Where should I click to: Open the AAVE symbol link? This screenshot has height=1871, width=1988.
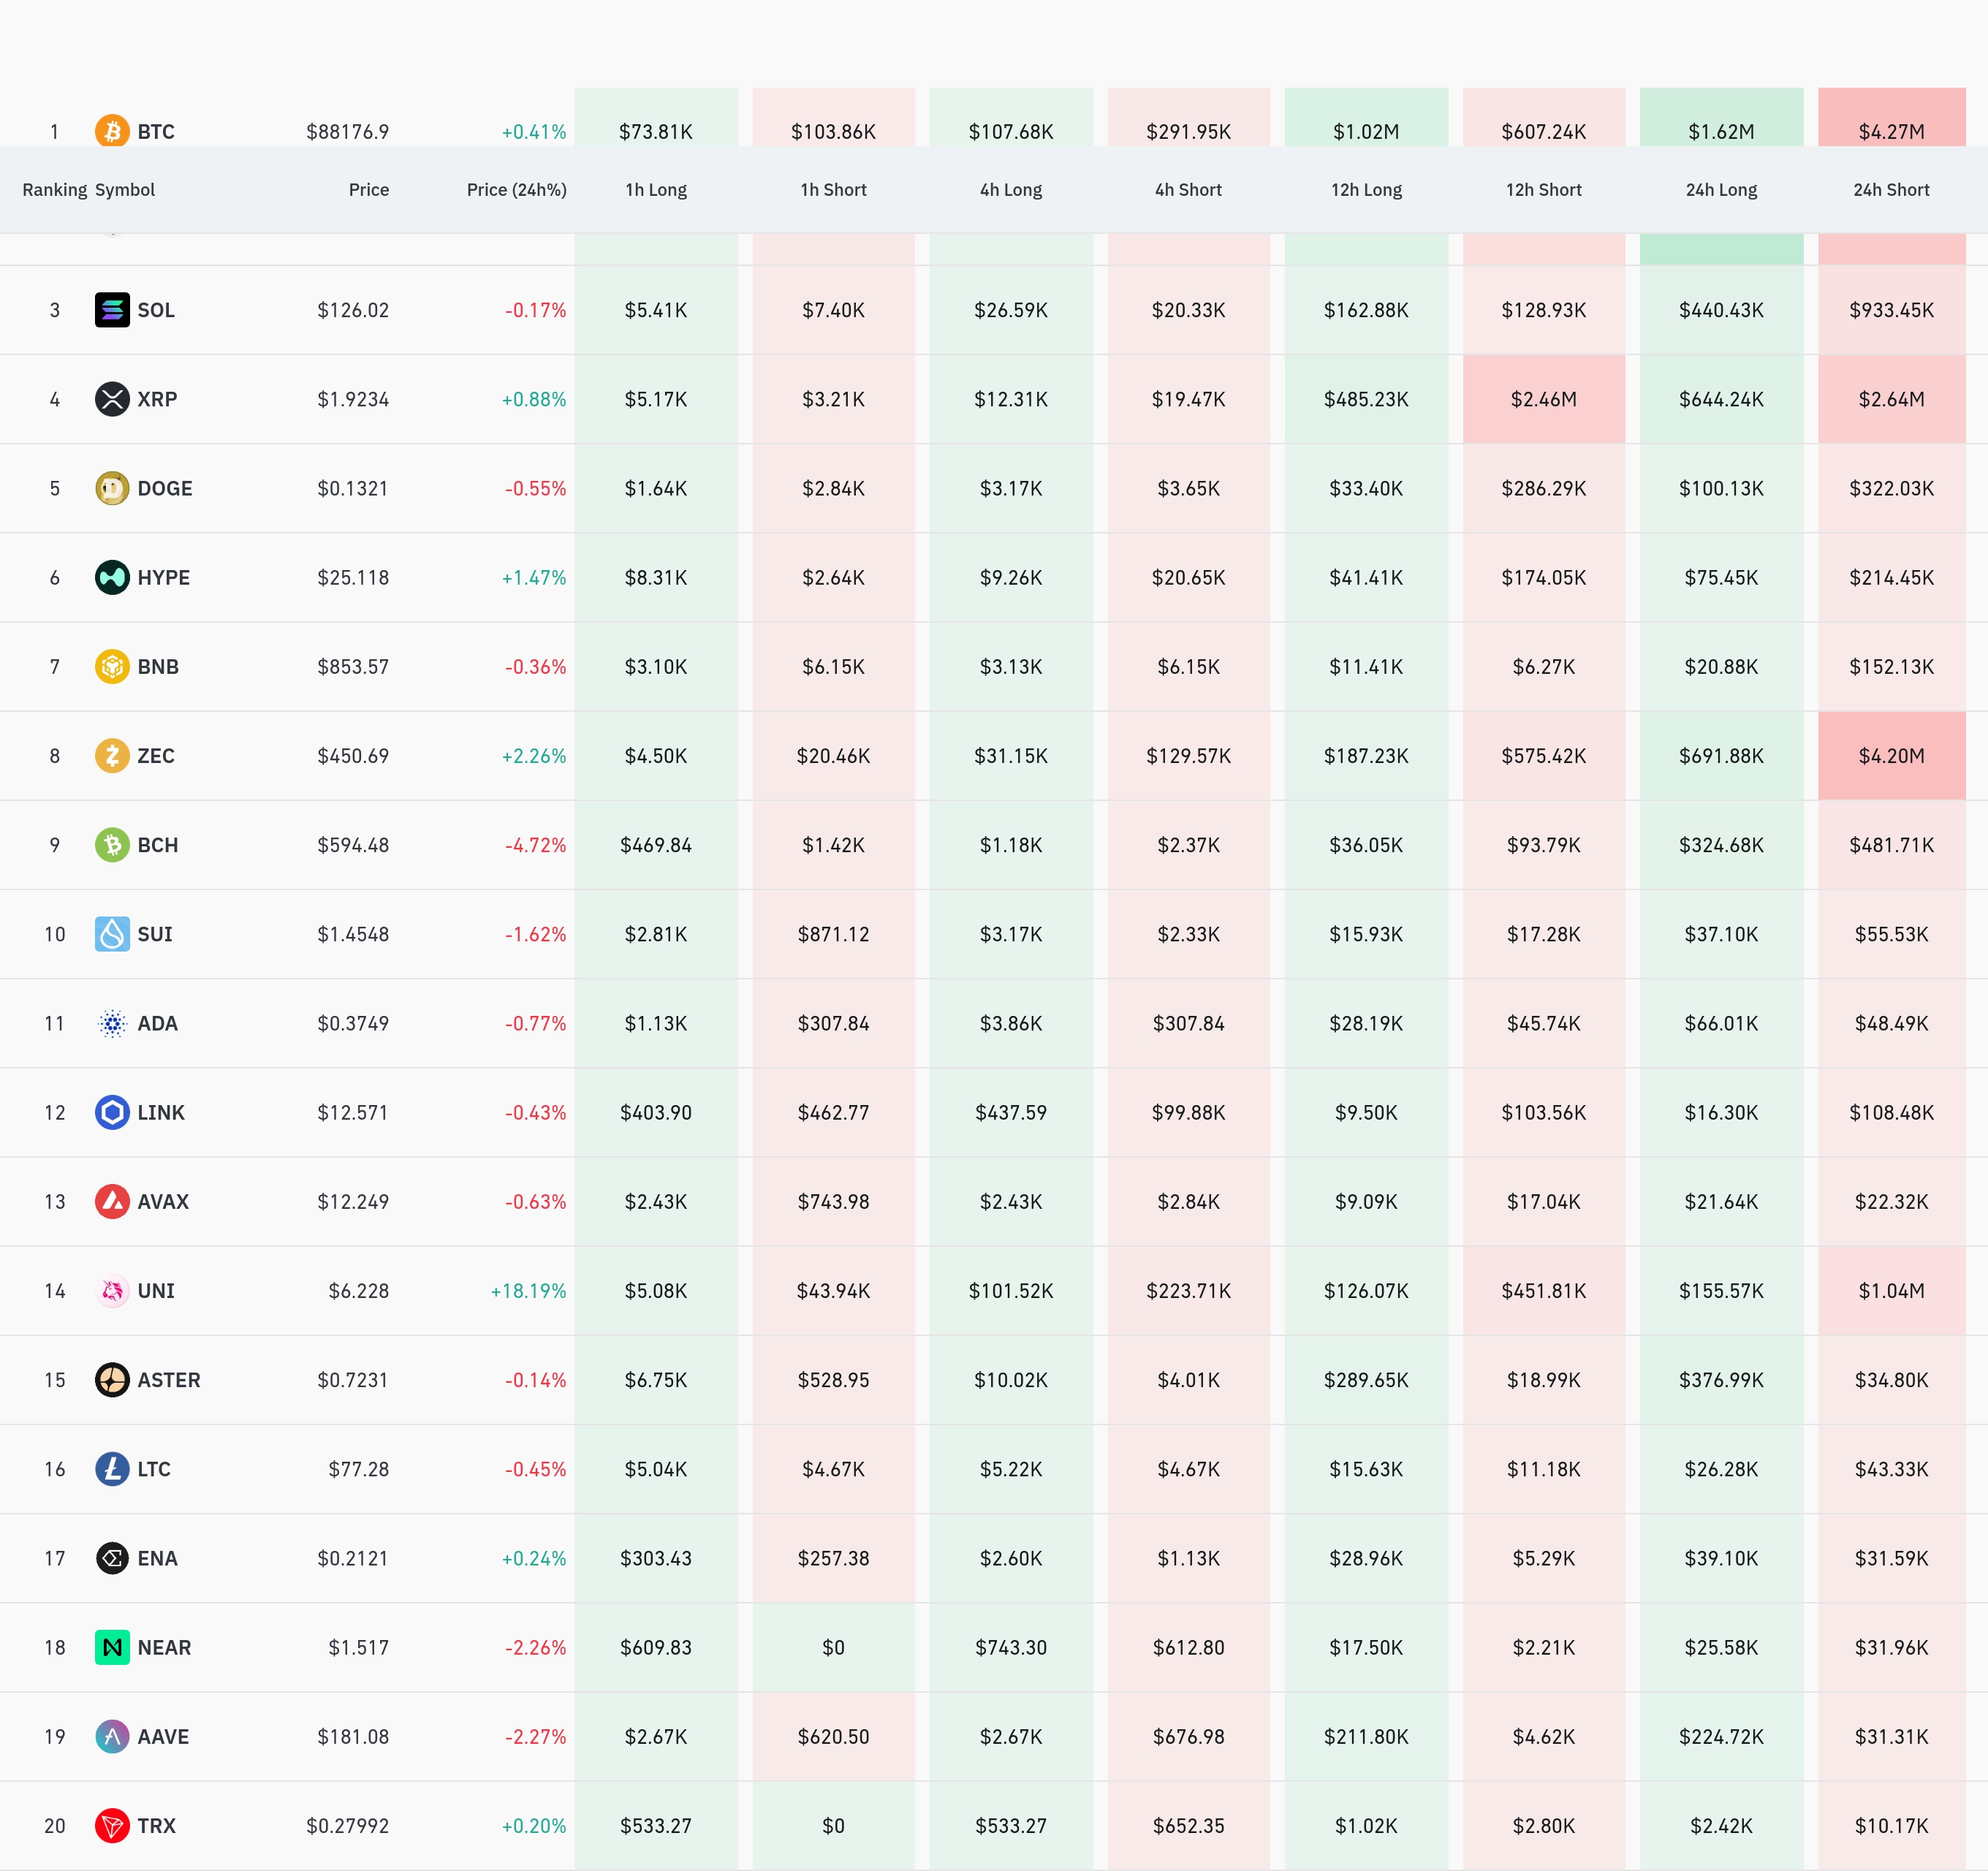tap(163, 1736)
